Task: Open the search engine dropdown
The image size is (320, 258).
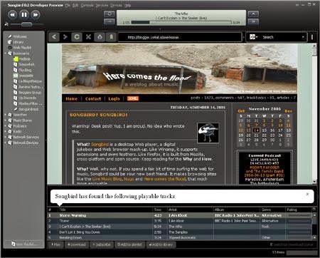Action: click(x=254, y=37)
